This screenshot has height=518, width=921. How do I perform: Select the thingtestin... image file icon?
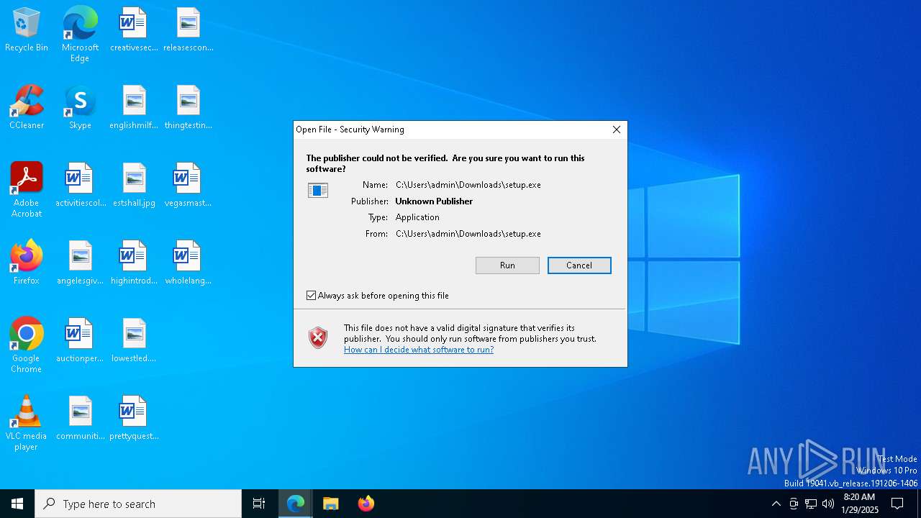pyautogui.click(x=188, y=108)
